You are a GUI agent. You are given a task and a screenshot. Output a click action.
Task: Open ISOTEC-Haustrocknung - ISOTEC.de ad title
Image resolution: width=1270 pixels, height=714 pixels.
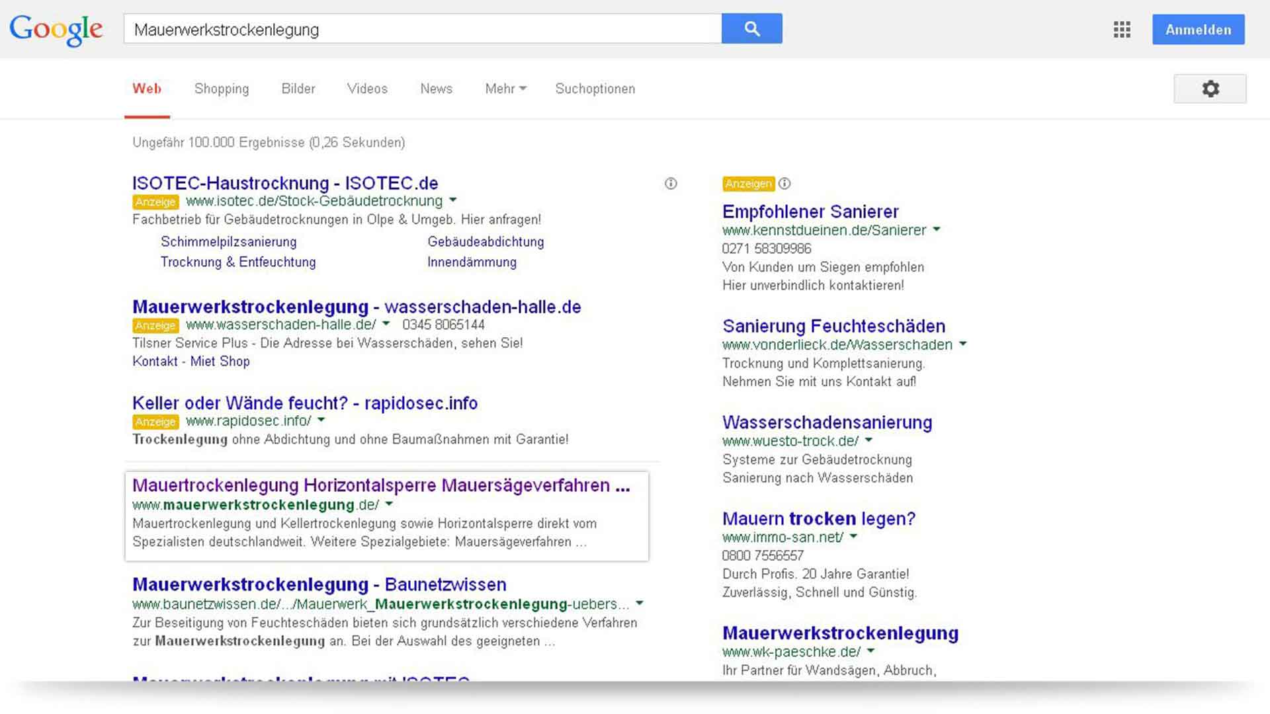click(285, 183)
